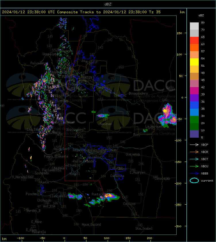Click the 'Sta.Isabel' map label
This screenshot has width=216, height=242.
[x=144, y=228]
